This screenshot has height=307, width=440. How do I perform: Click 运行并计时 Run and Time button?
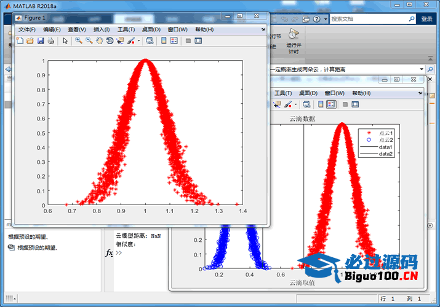coord(294,41)
